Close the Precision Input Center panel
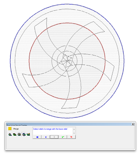140x155 pixels. click(x=133, y=124)
